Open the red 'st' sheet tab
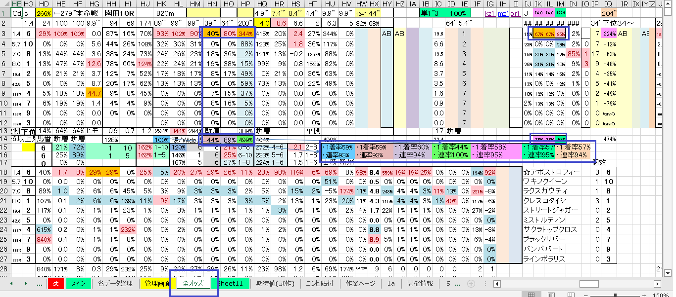 click(x=56, y=284)
